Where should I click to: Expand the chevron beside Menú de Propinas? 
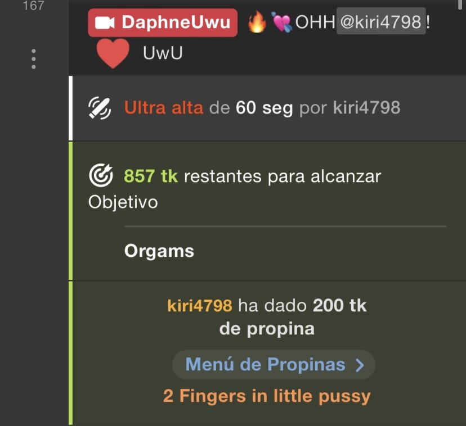(x=360, y=365)
